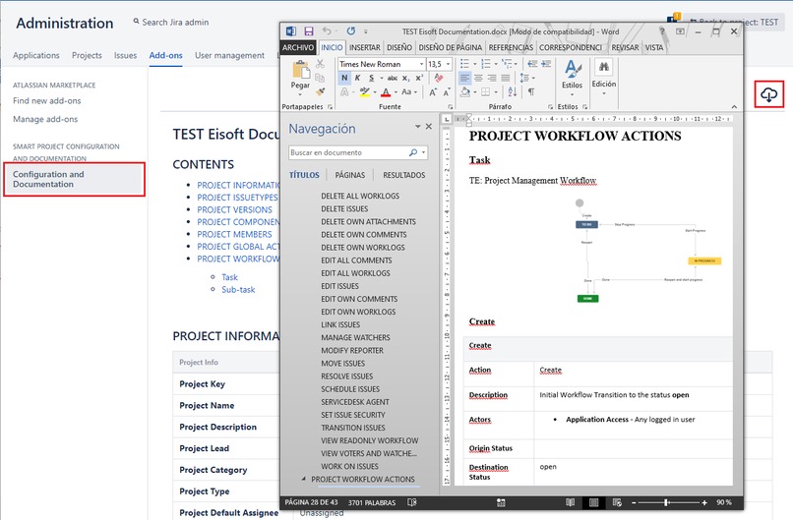Click the subscript X₂ icon
793x520 pixels.
(x=406, y=78)
